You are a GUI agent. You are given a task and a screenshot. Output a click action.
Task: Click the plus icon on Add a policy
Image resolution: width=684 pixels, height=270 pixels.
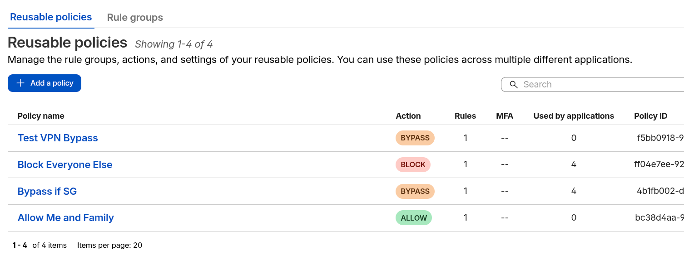[20, 83]
